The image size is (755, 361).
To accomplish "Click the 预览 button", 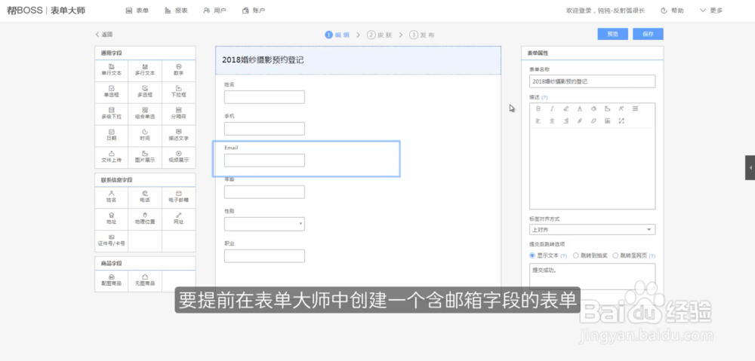I will tap(612, 34).
